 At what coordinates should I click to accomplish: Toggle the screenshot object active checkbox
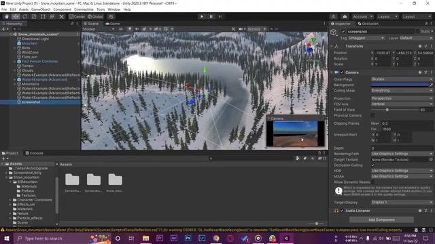pyautogui.click(x=343, y=32)
